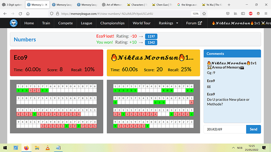Open the Home menu item

click(29, 23)
